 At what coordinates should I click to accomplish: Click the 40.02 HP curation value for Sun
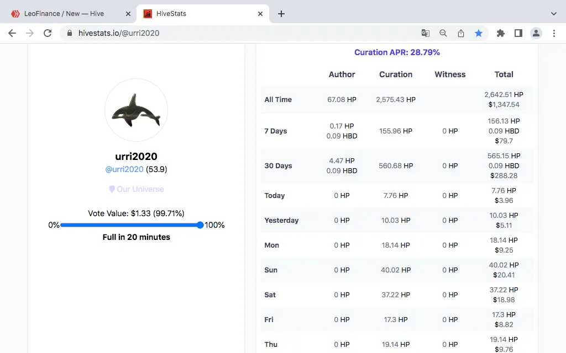pyautogui.click(x=396, y=270)
